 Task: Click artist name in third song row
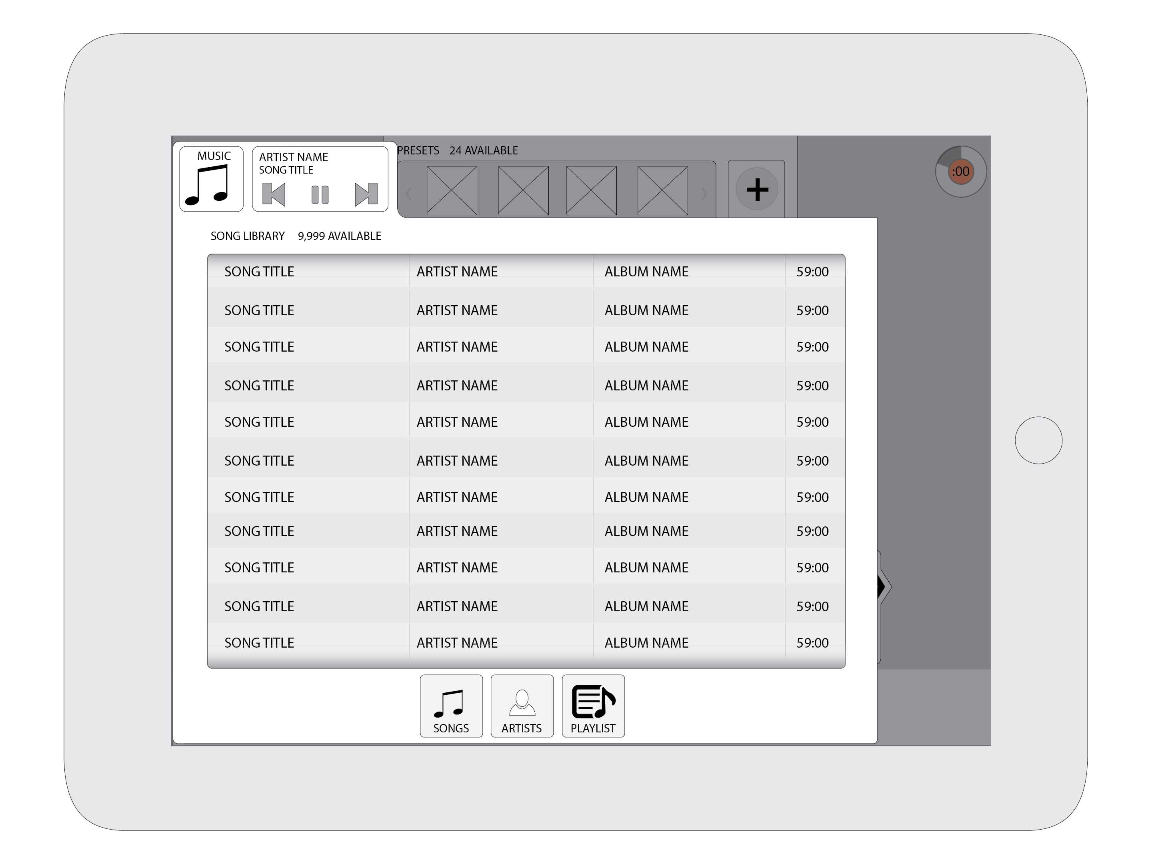(457, 347)
